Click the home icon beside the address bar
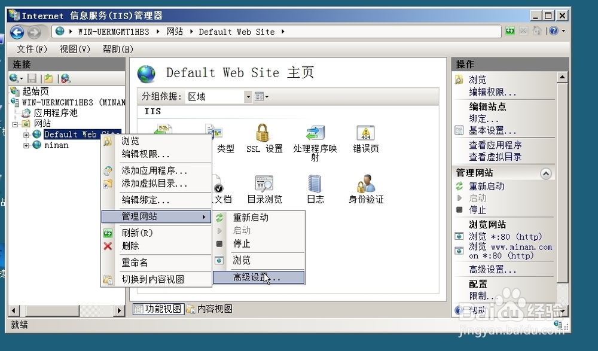 pos(537,31)
